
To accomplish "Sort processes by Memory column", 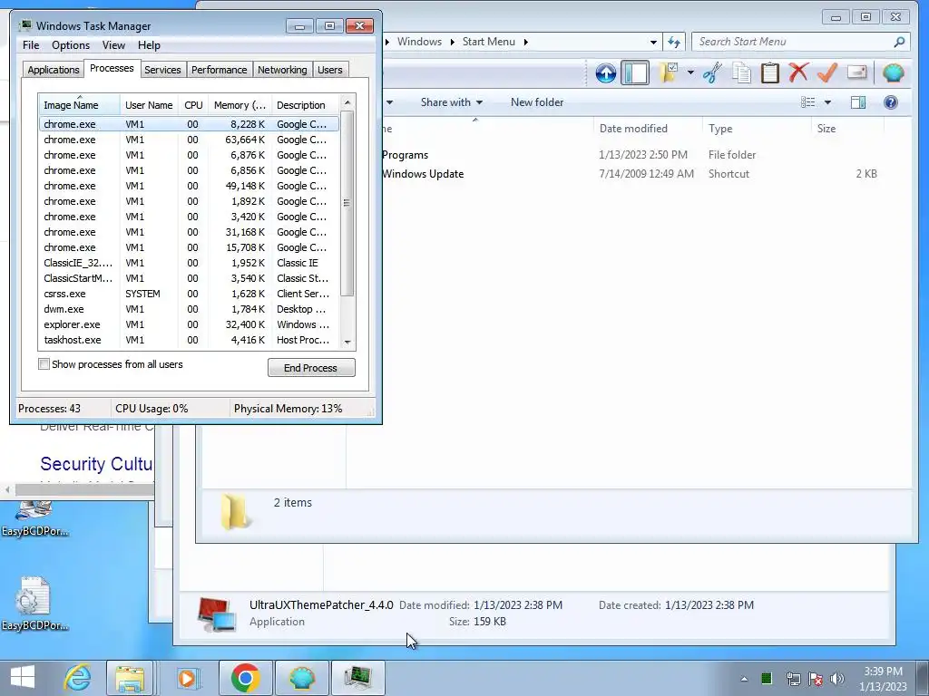I will pos(240,105).
